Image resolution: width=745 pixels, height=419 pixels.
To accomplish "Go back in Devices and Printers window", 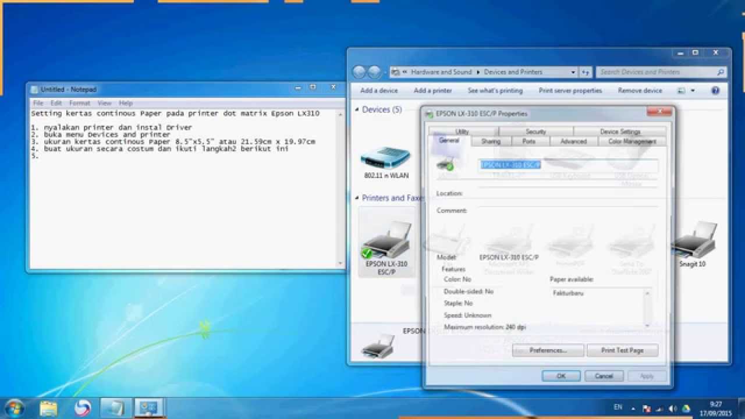I will [x=359, y=72].
